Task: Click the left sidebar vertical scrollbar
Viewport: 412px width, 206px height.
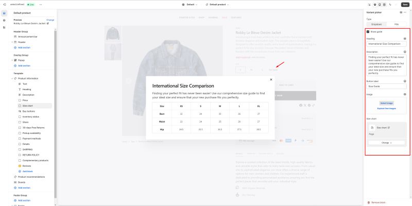Action: point(56,114)
